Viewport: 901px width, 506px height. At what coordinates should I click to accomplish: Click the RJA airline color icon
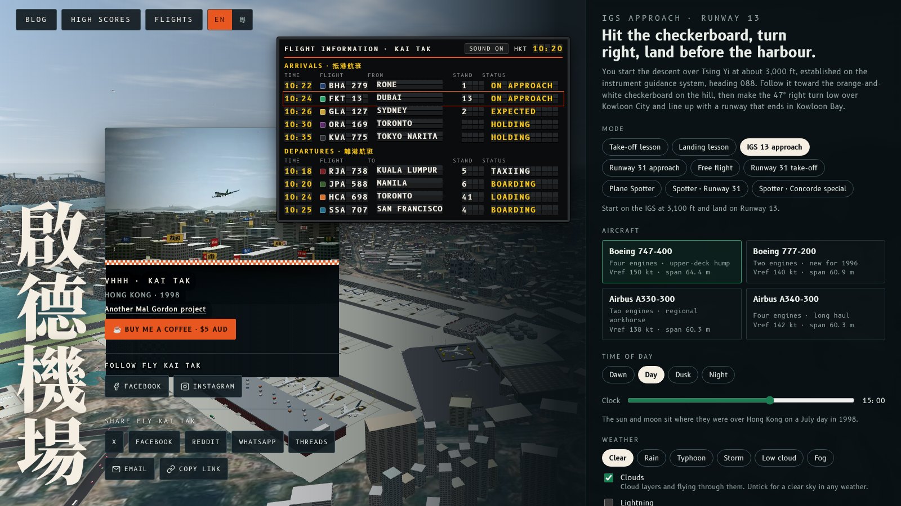coord(323,171)
